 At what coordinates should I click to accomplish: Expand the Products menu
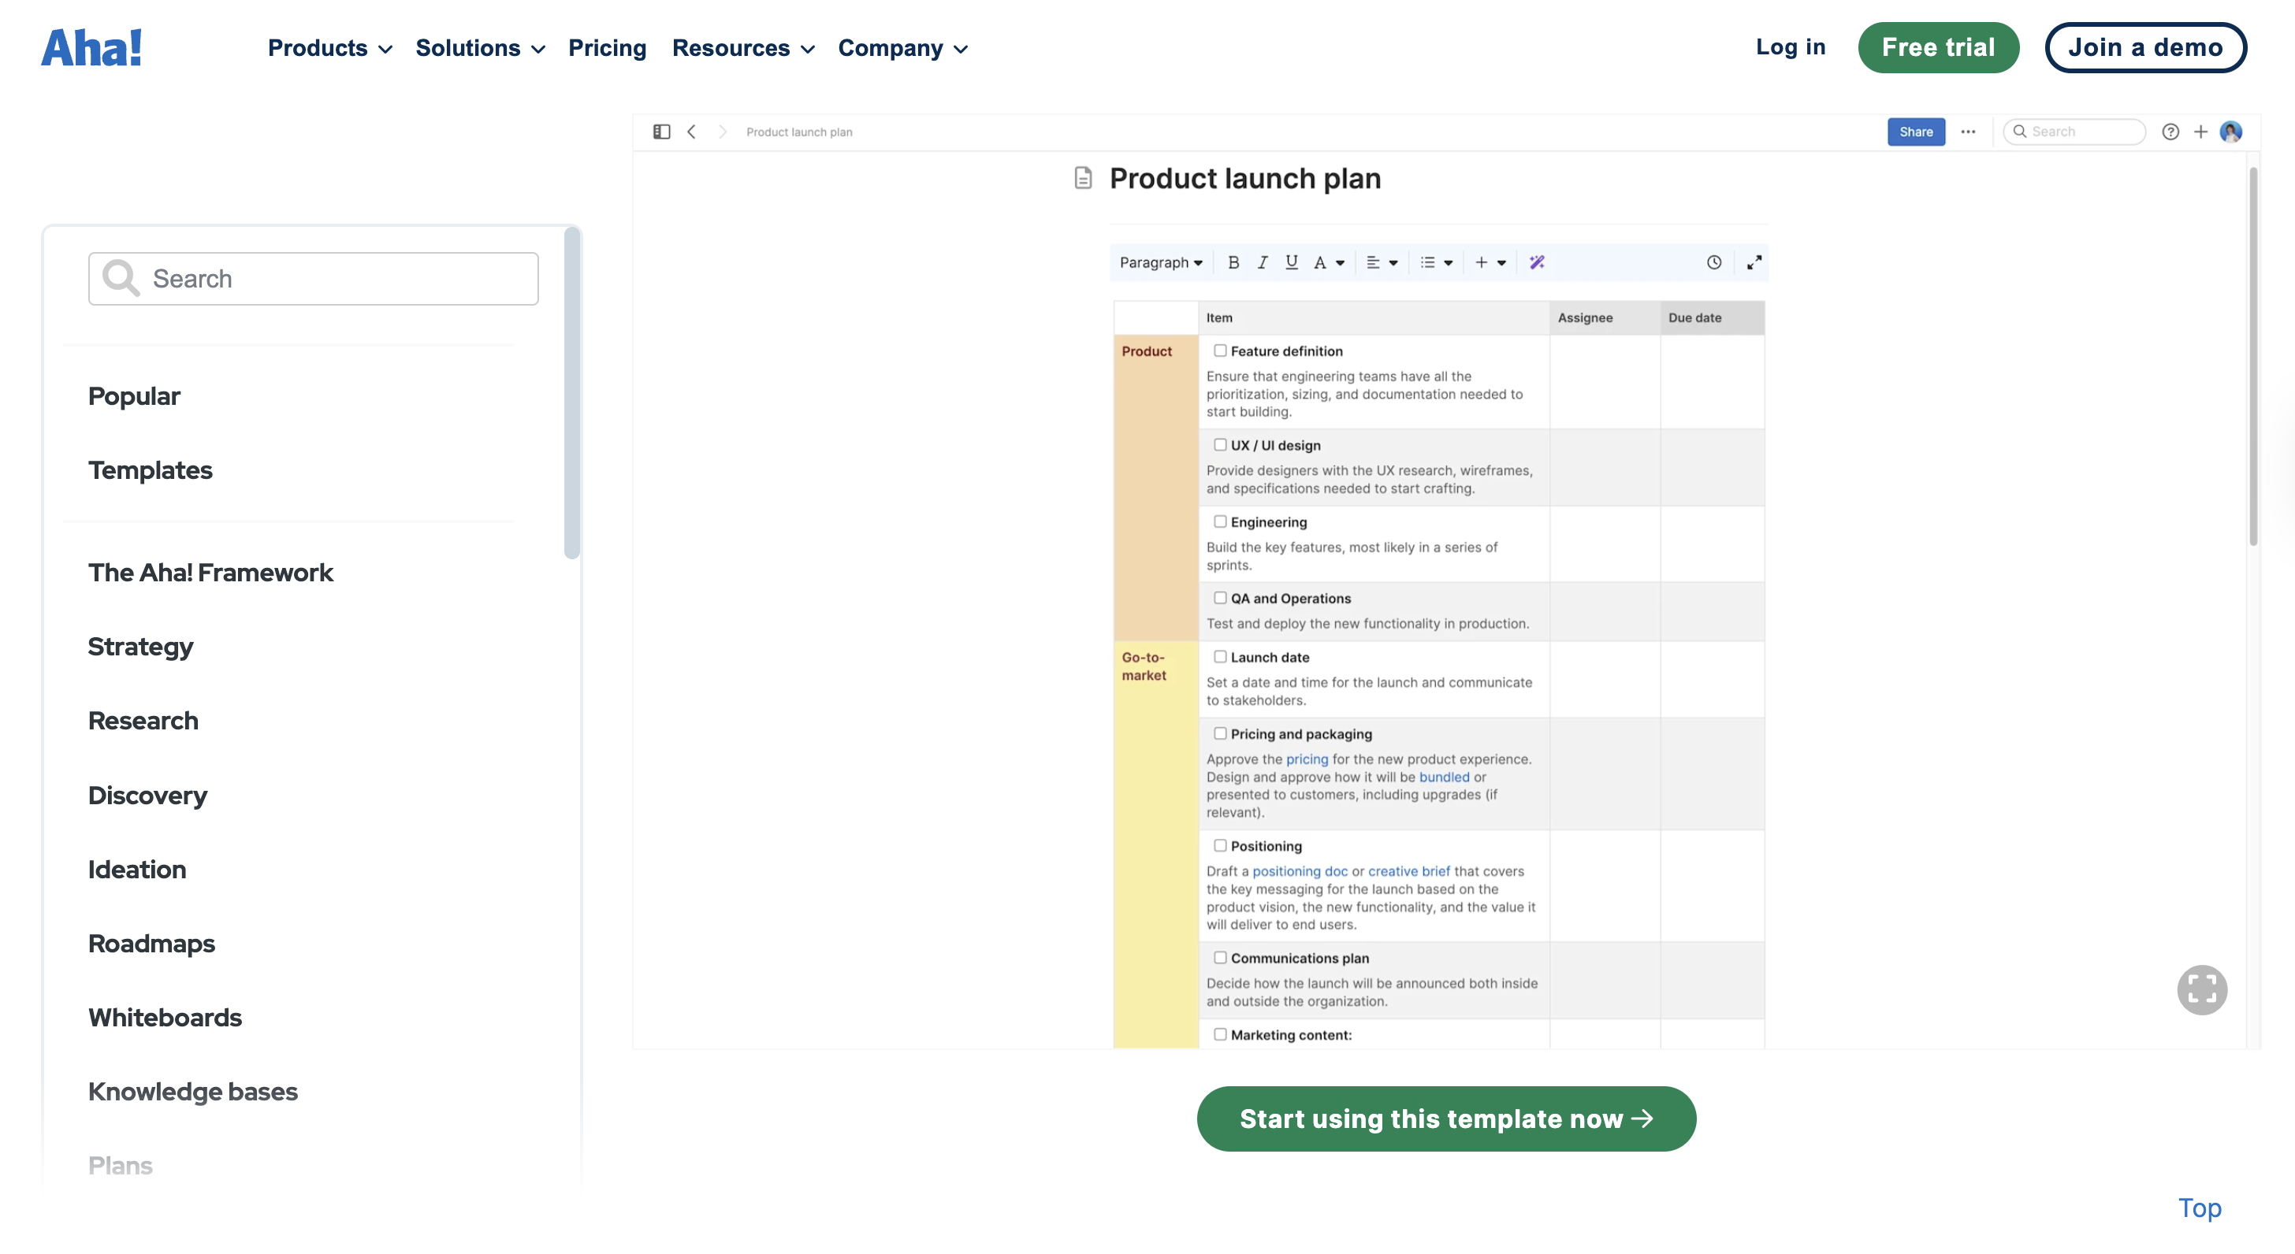329,48
